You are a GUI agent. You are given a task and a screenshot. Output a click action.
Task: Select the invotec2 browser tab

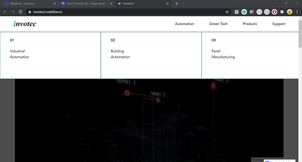coord(143,3)
